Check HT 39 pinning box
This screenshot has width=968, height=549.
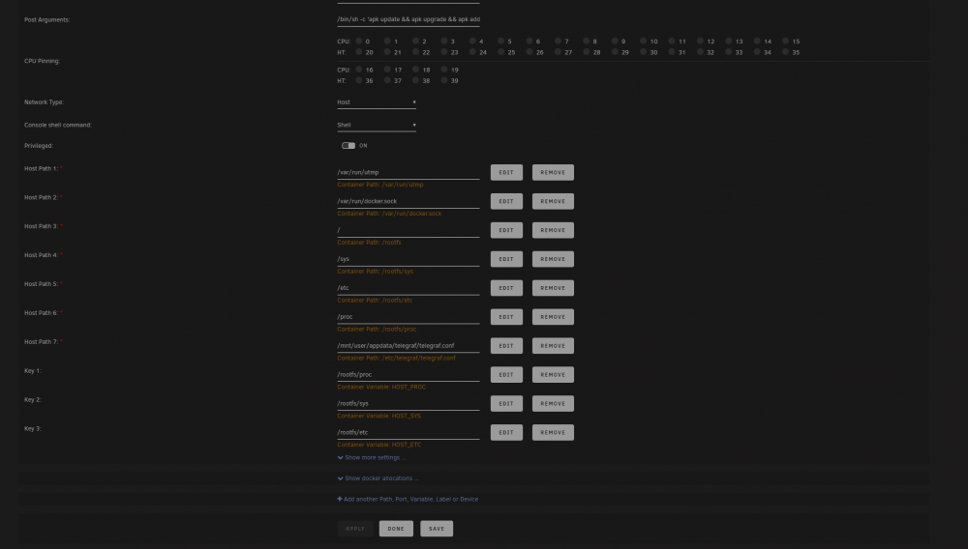(x=444, y=81)
